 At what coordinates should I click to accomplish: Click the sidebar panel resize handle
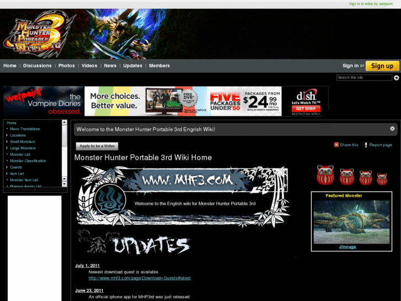[35, 190]
